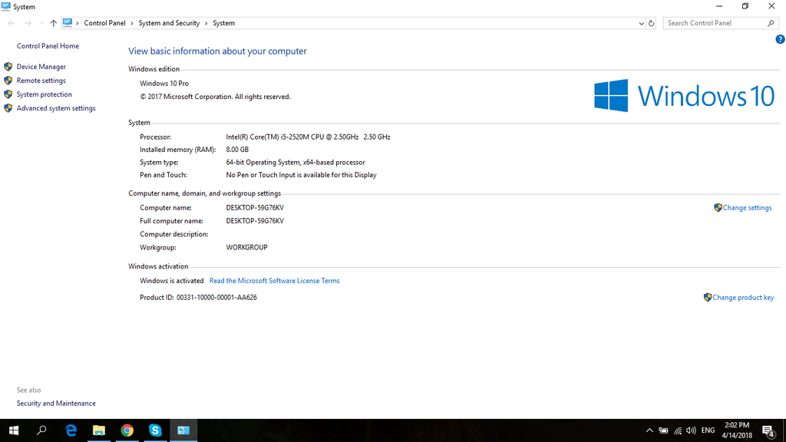Open the Windows Start menu
Screen dimensions: 786x442
[14, 430]
